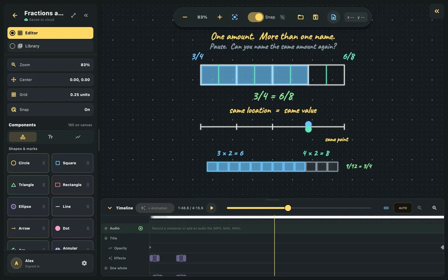Zoom in with the plus icon
This screenshot has width=448, height=280.
tap(220, 17)
